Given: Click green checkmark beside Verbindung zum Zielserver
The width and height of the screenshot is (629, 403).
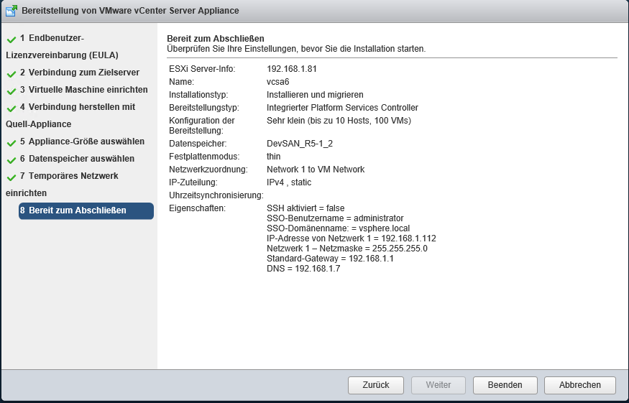Looking at the screenshot, I should (x=12, y=74).
